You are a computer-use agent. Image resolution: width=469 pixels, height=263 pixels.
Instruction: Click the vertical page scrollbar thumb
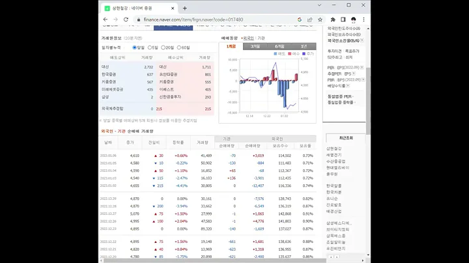coord(368,100)
